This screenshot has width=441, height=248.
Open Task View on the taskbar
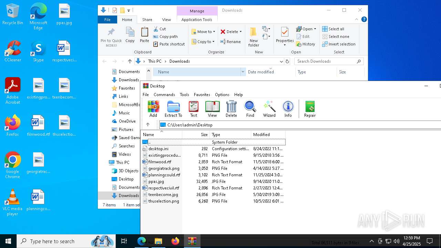coord(124,241)
